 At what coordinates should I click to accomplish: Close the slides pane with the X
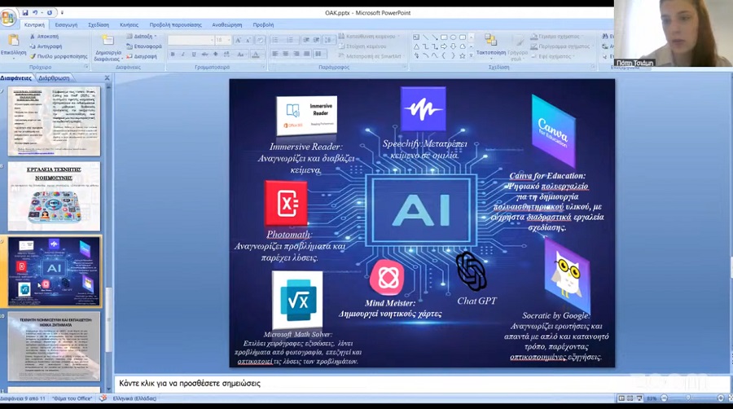(x=107, y=78)
